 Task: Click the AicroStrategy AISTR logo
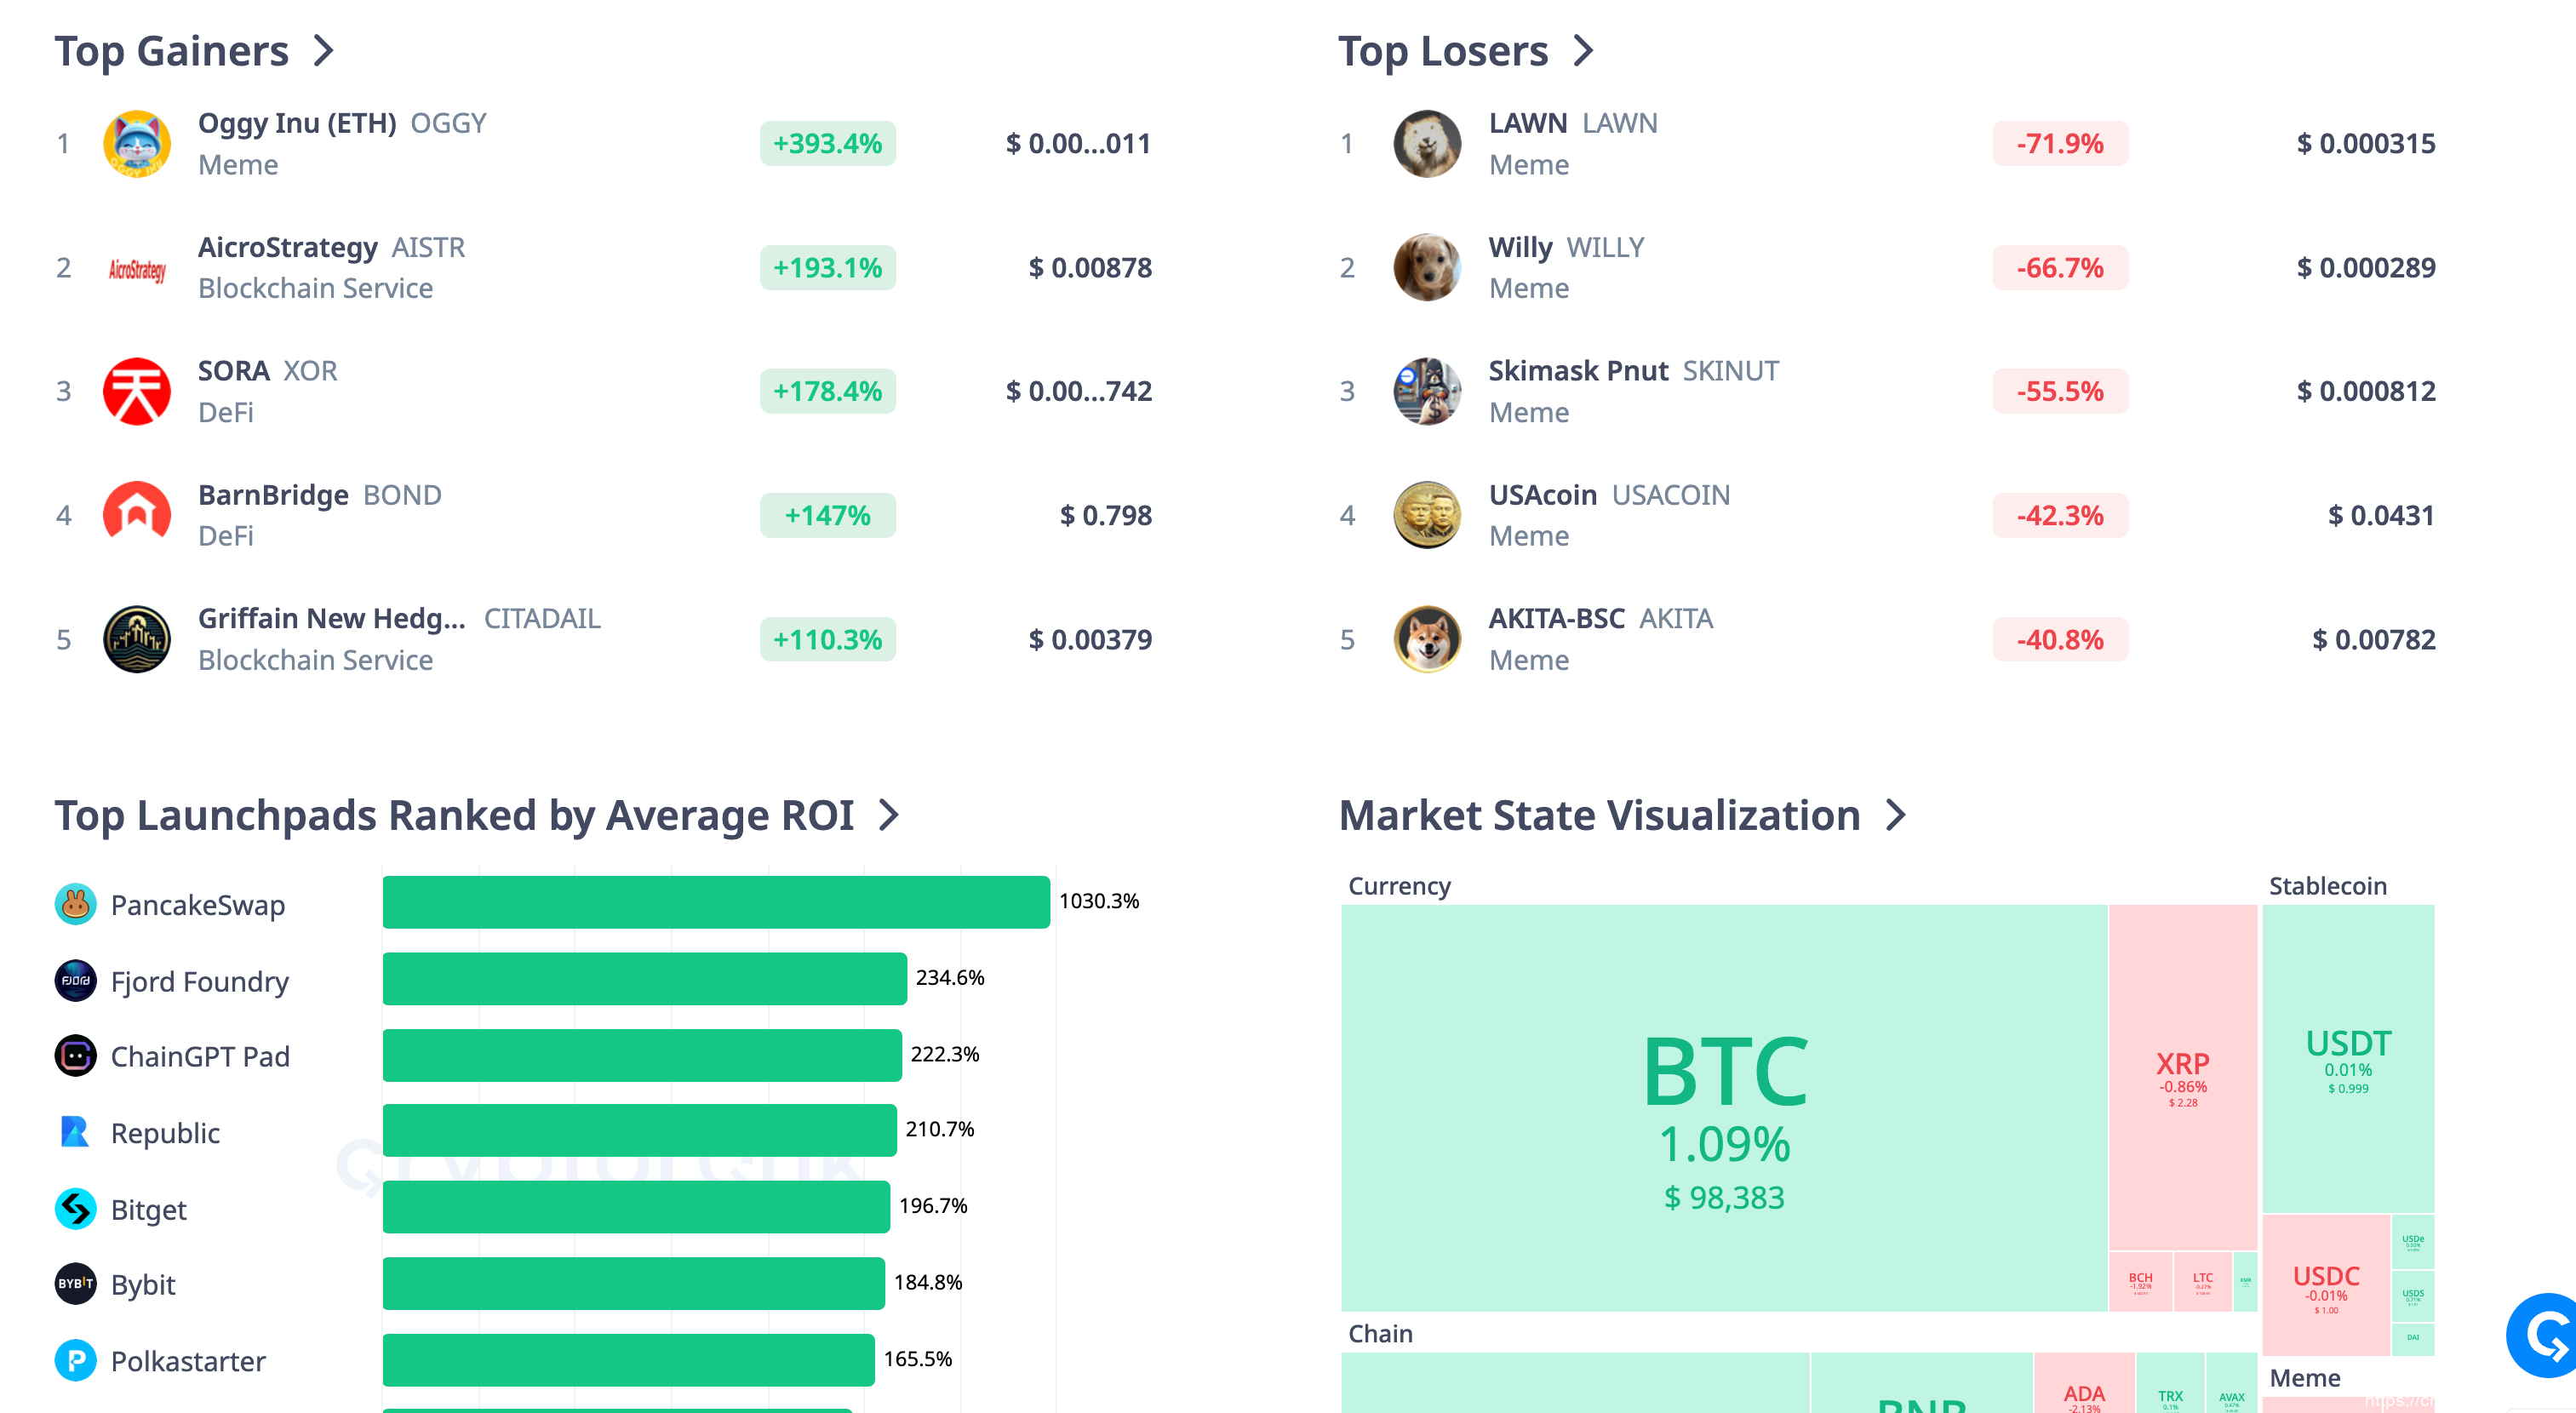[137, 268]
